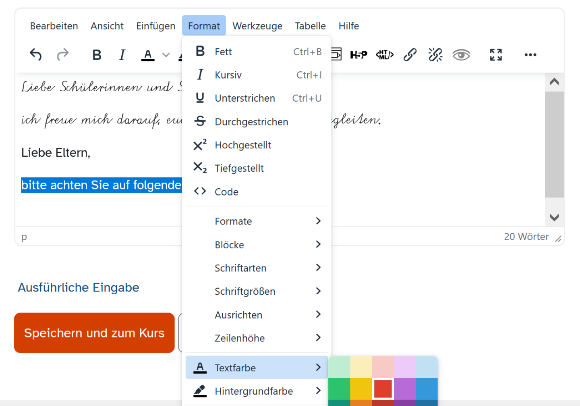Open the Werkzeuge menu
580x406 pixels.
[x=257, y=26]
